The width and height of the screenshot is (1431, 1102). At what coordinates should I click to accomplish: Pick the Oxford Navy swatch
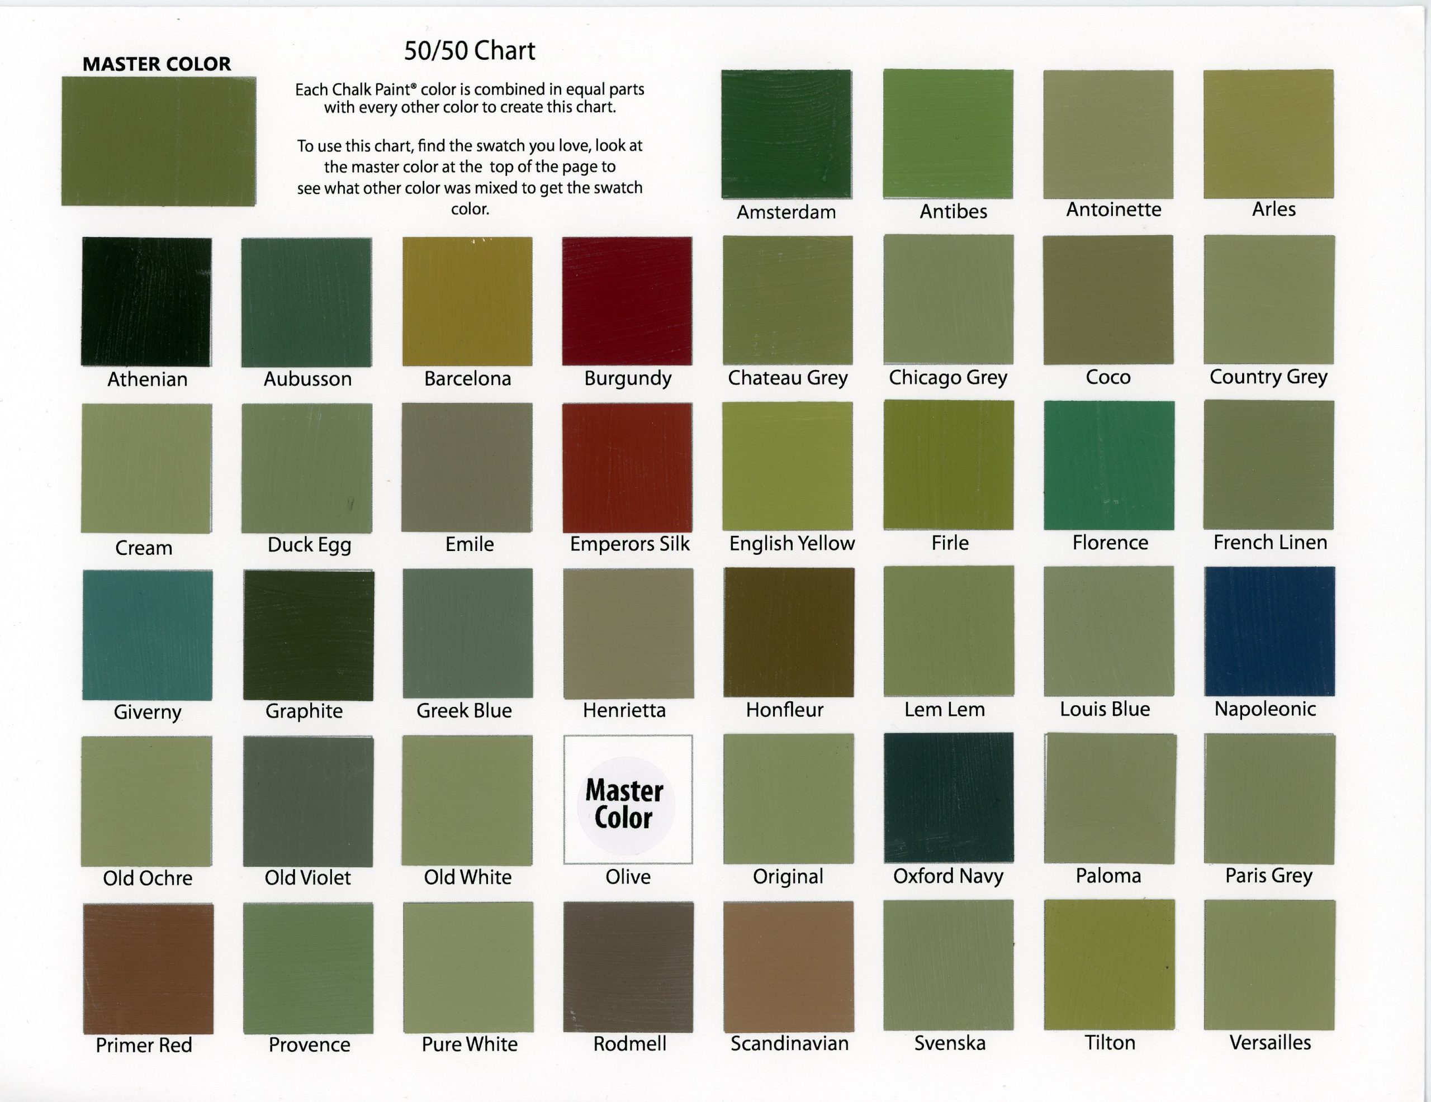point(949,797)
